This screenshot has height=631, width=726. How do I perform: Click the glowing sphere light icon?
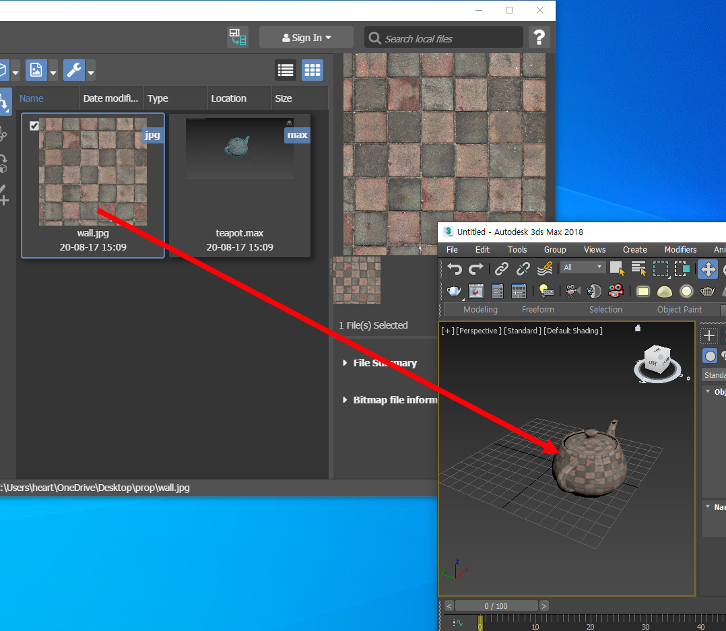click(x=686, y=291)
